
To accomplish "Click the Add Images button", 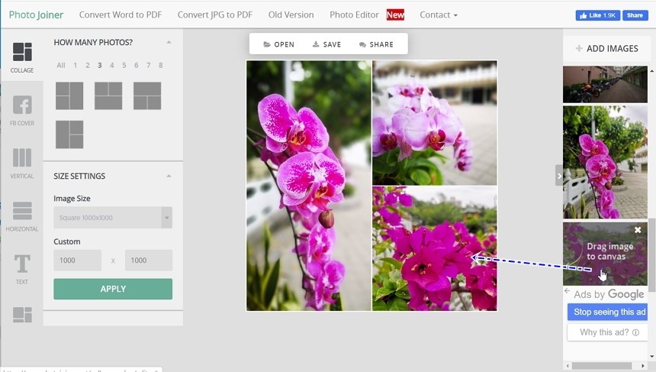I will 607,48.
